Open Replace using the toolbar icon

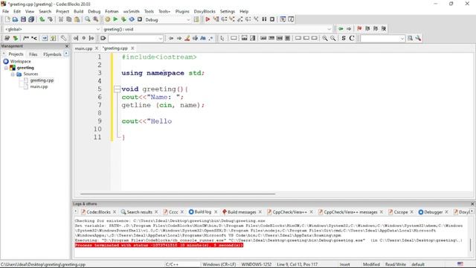[96, 19]
